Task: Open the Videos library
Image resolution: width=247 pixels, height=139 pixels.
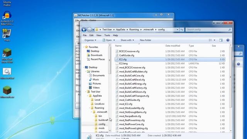Action: (96, 88)
